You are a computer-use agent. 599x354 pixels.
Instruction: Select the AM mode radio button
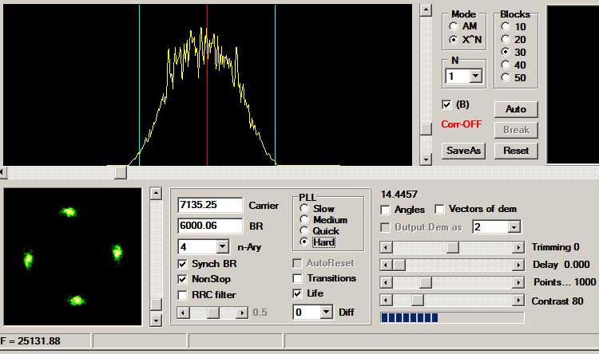[x=454, y=26]
